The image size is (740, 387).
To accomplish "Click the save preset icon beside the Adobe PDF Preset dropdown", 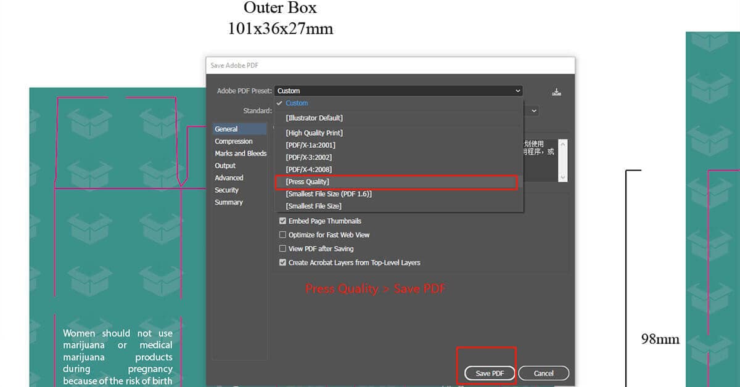I will tap(557, 92).
